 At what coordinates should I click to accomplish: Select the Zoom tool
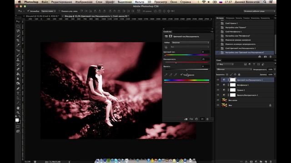18,113
